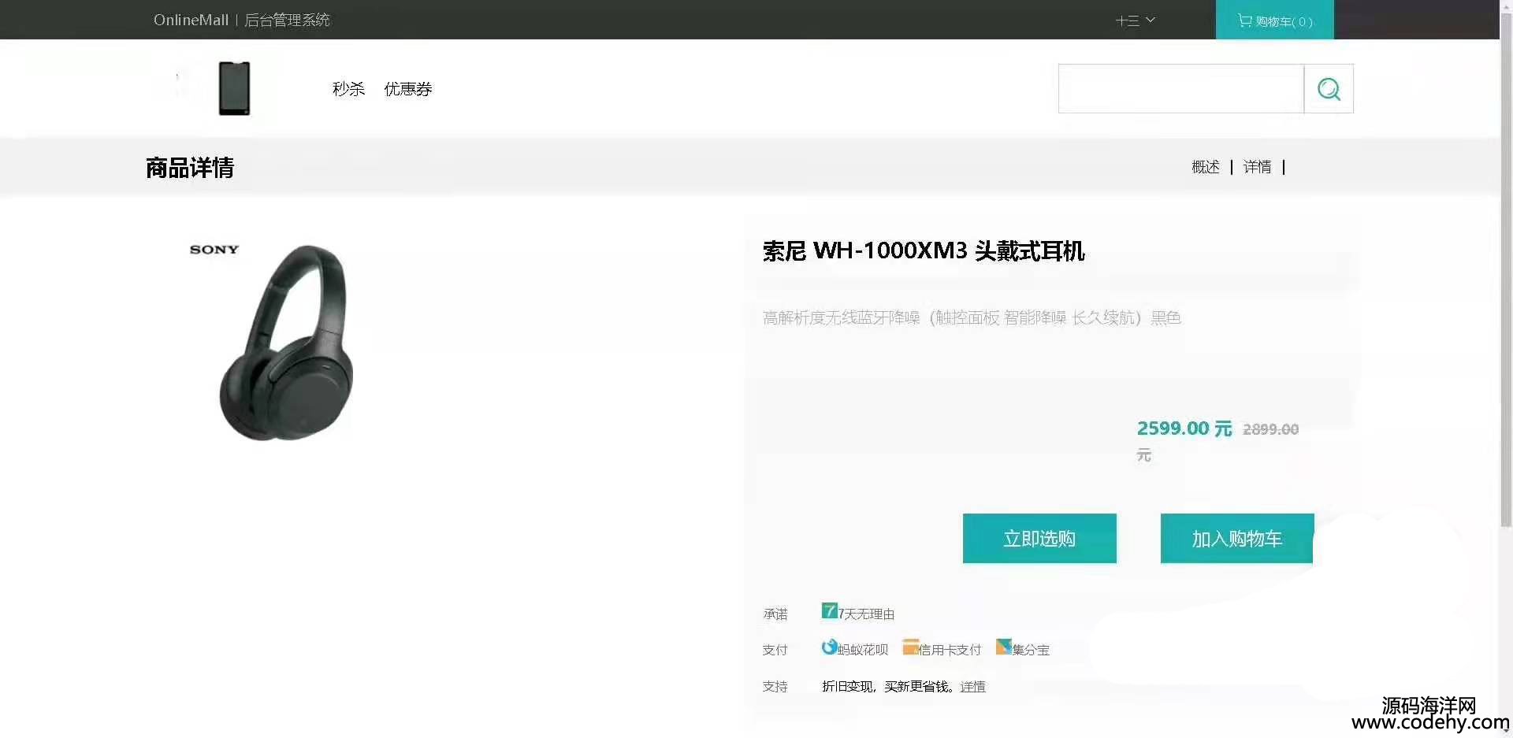
Task: Click the 集分宝 payment icon
Action: (x=1003, y=647)
